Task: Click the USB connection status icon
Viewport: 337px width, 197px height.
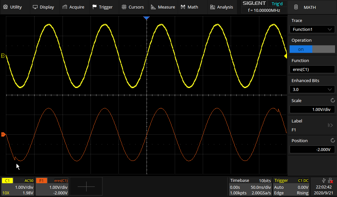Action: pos(324,181)
